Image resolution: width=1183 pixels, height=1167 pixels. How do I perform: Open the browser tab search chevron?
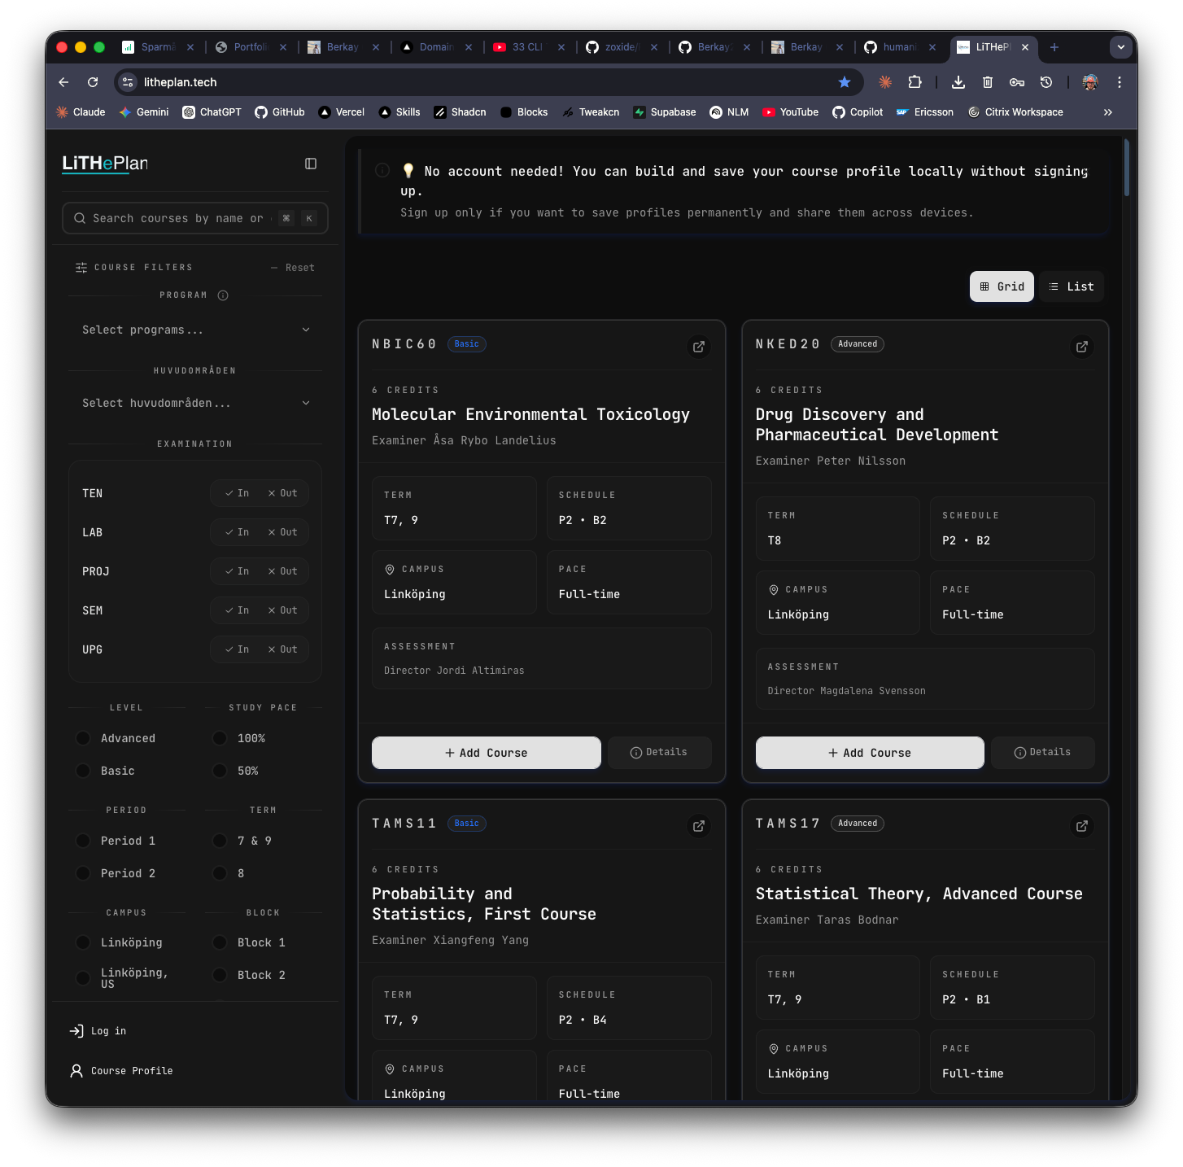click(x=1121, y=47)
